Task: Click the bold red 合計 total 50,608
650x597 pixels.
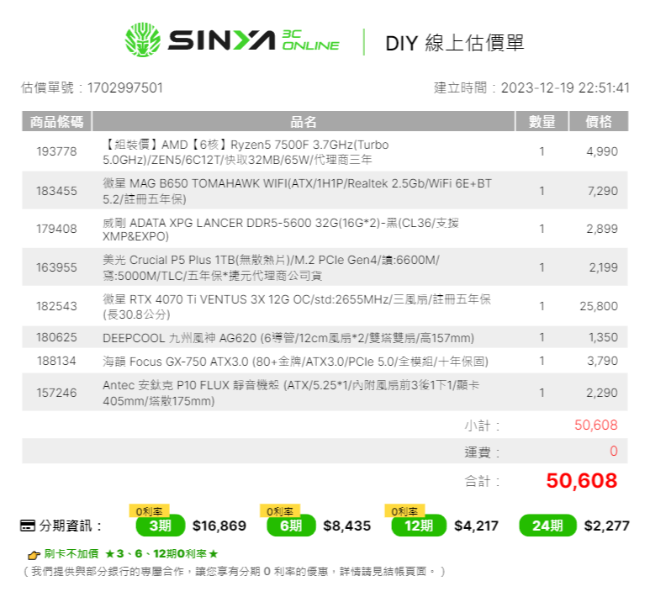Action: tap(582, 480)
